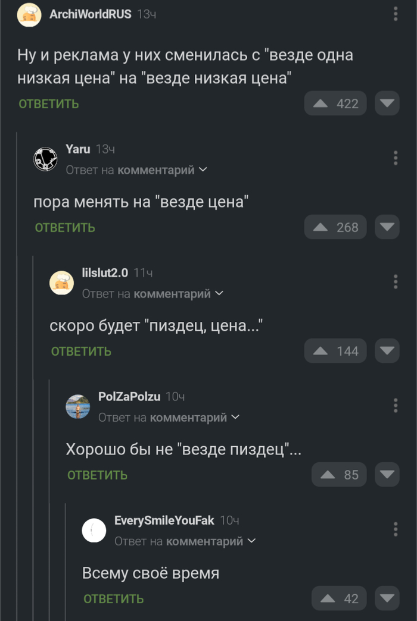Screen dimensions: 417x621
Task: Downvote Yaru's comment
Action: (387, 227)
